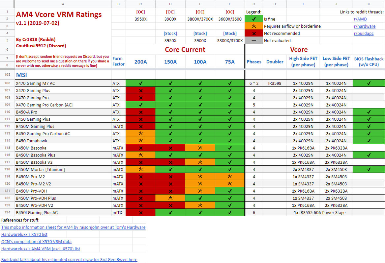Click the green 75A cell for B450M Pro-VDH V2
Screen dimensions: 385x263
pyautogui.click(x=230, y=205)
